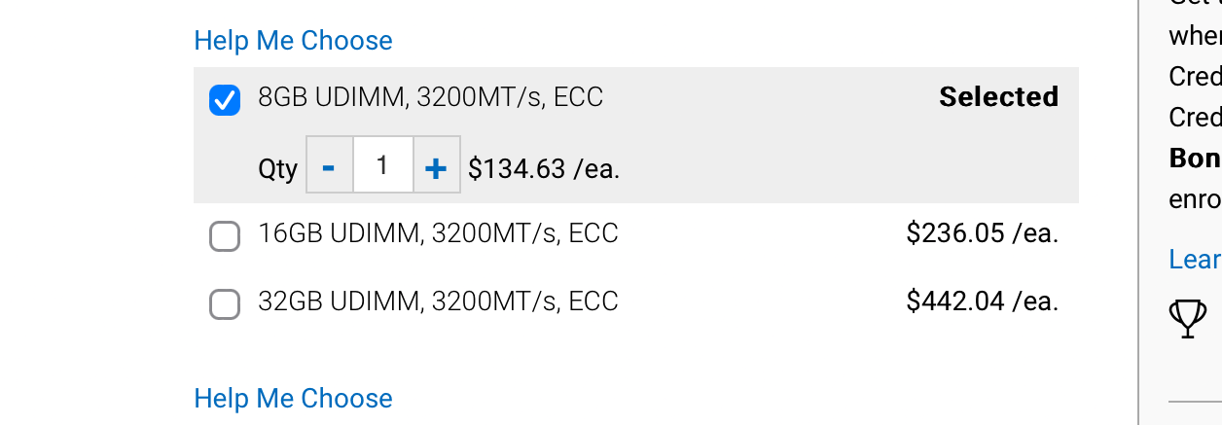This screenshot has height=425, width=1222.
Task: Click the $236.05 /ea. price
Action: (982, 233)
